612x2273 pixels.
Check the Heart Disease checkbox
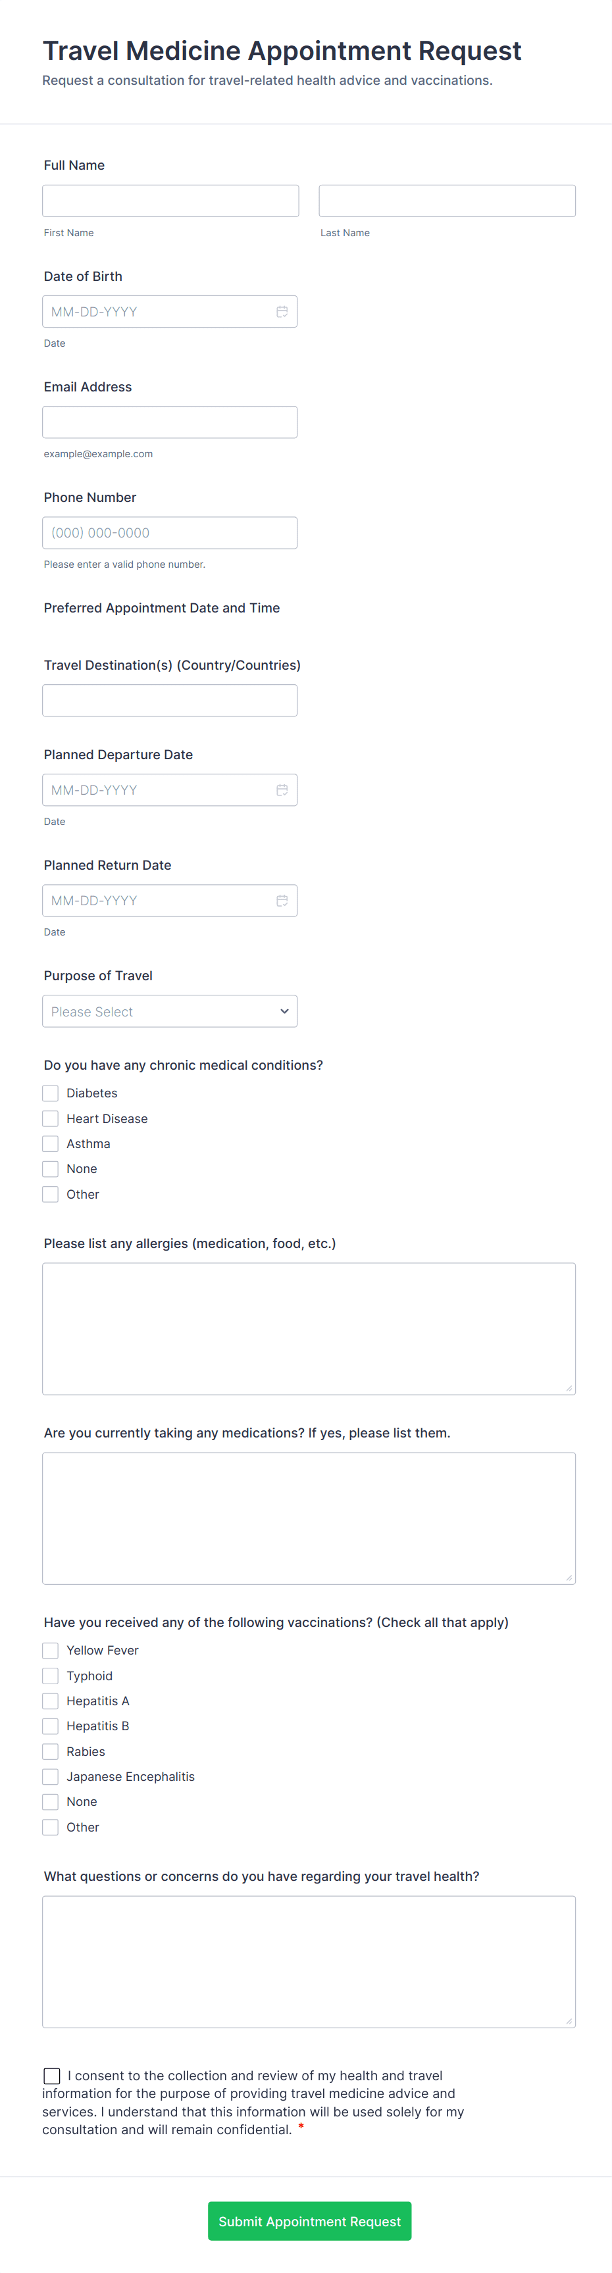pos(50,1119)
